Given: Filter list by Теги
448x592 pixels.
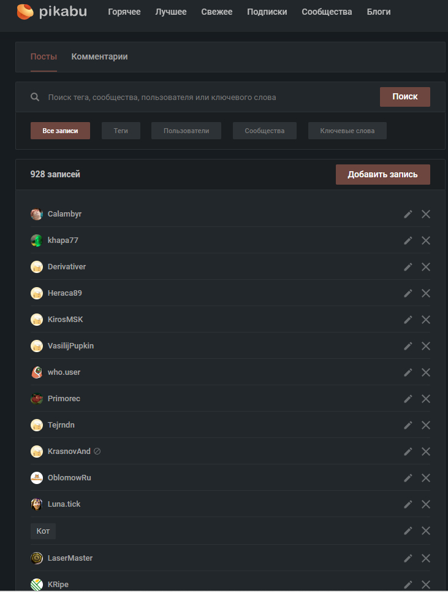Looking at the screenshot, I should (121, 131).
